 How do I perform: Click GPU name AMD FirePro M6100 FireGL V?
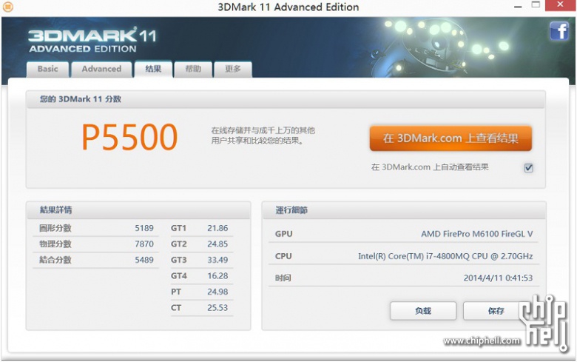click(x=477, y=234)
